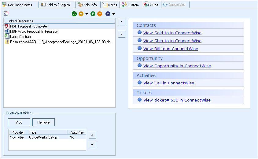The image size is (258, 159).
Task: Select MSP Proposal - Complete PDF resource
Action: coord(60,26)
